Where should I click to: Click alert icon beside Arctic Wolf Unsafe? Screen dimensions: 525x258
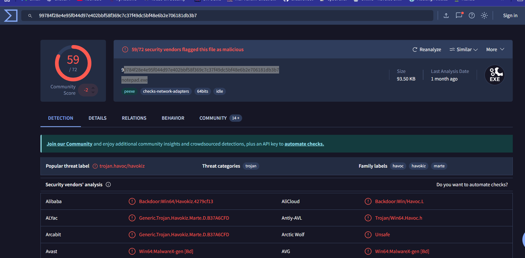(368, 234)
